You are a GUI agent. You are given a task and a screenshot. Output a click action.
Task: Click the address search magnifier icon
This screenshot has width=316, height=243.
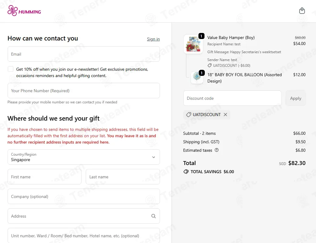(x=153, y=216)
